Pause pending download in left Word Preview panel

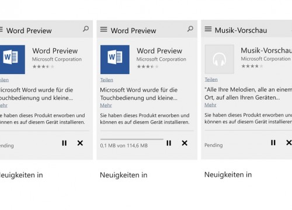coord(64,143)
